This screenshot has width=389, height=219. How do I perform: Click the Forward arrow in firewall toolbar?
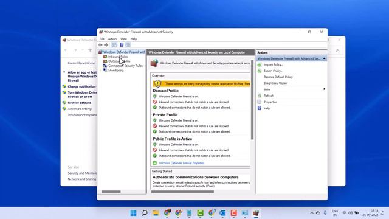click(106, 45)
